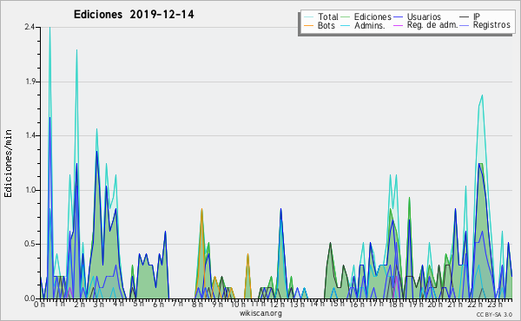The width and height of the screenshot is (521, 321).
Task: Click the "20 h" x-axis label
Action: [435, 304]
